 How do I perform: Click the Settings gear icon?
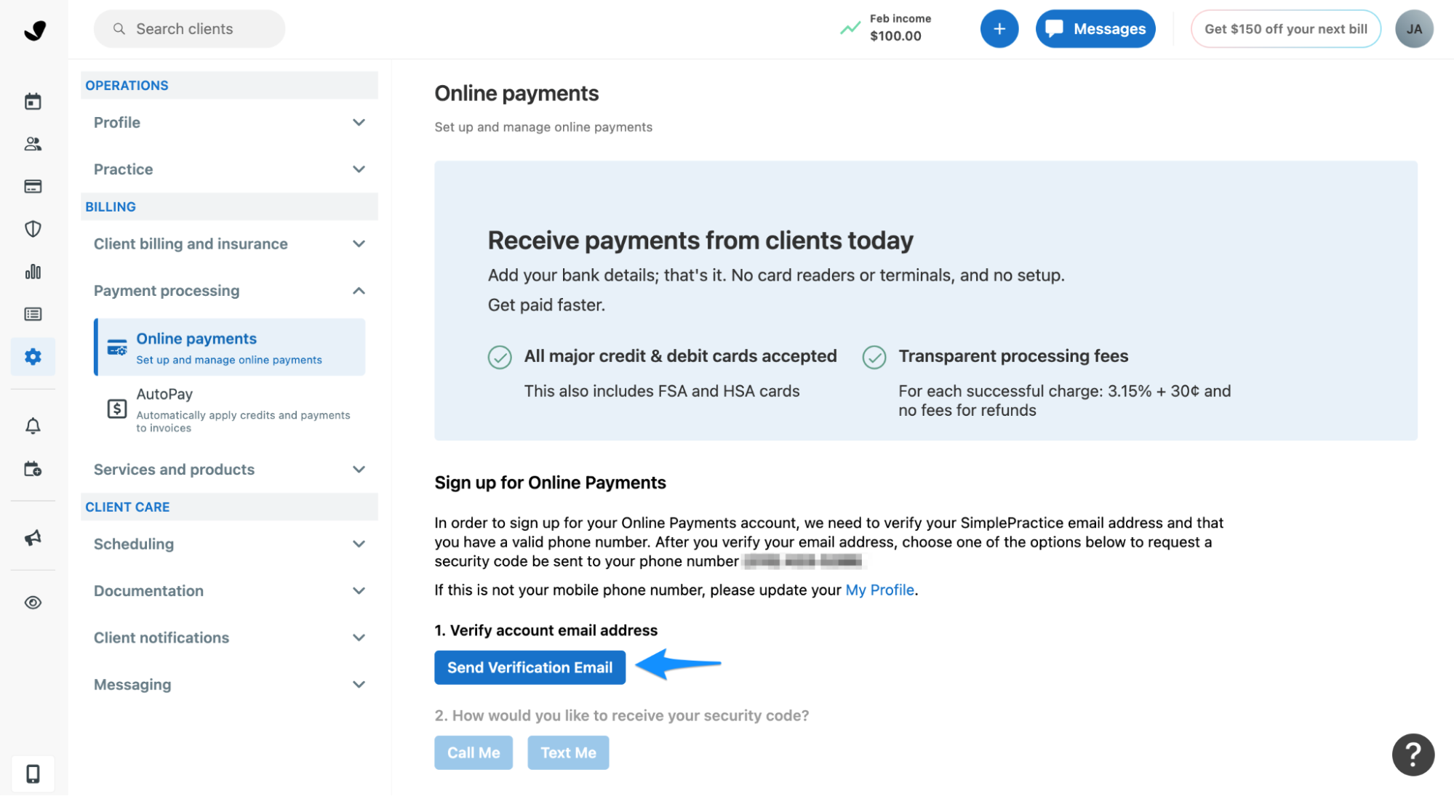point(33,357)
